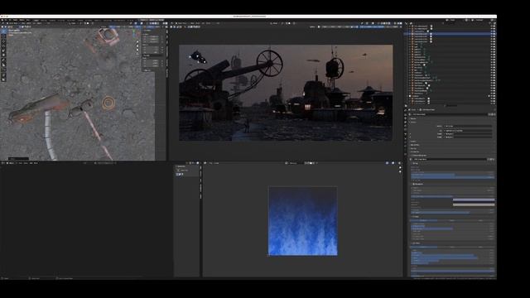Switch to the active Layout workspace tab

coord(36,20)
